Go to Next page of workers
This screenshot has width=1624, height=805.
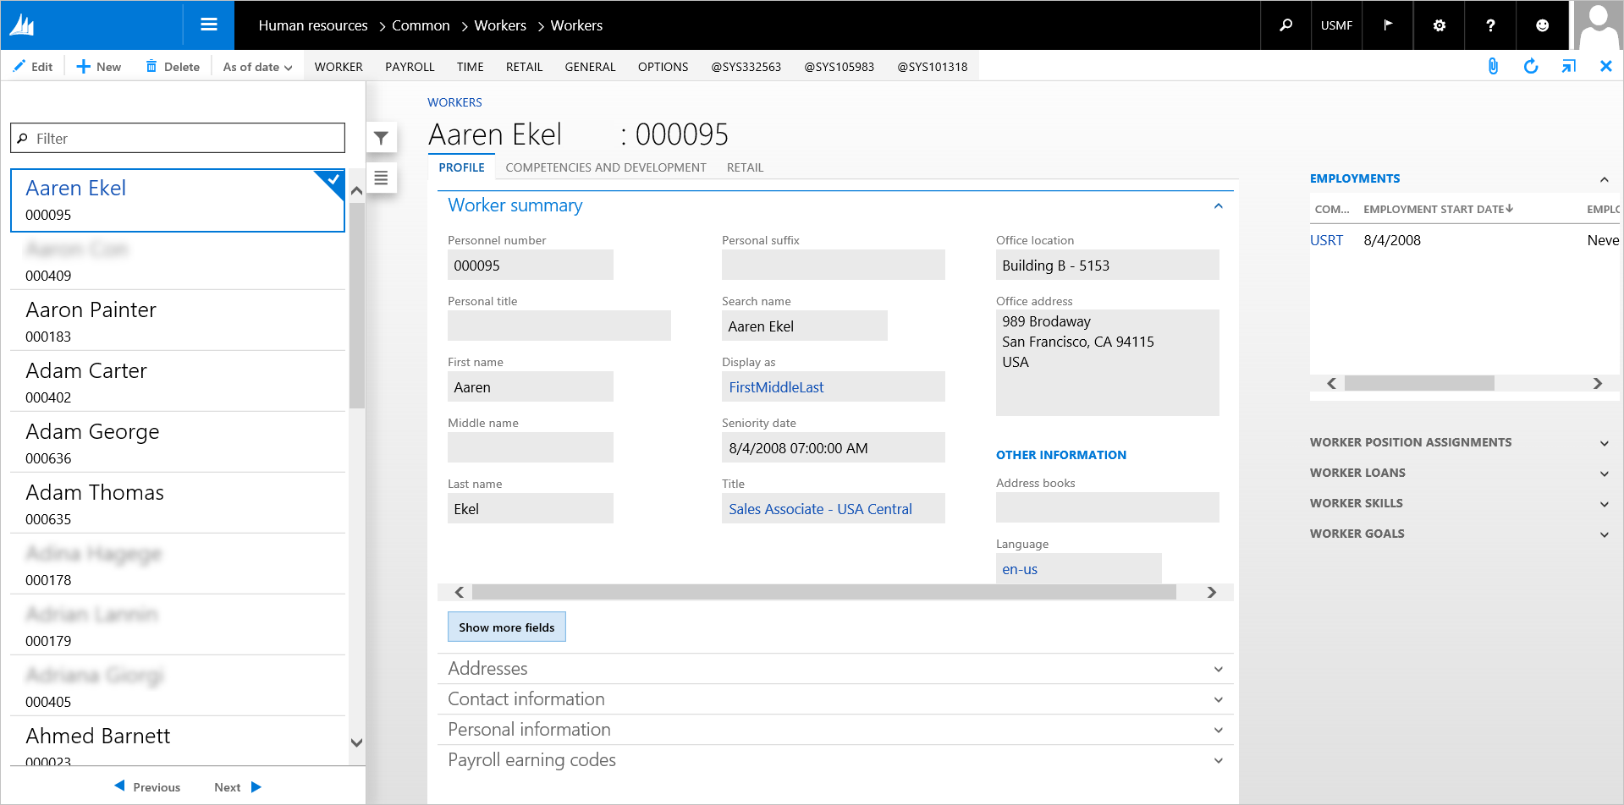pos(238,786)
